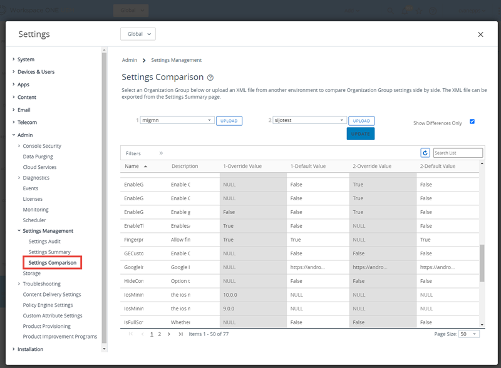501x368 pixels.
Task: Sort by 1-Override Value column header
Action: 242,166
